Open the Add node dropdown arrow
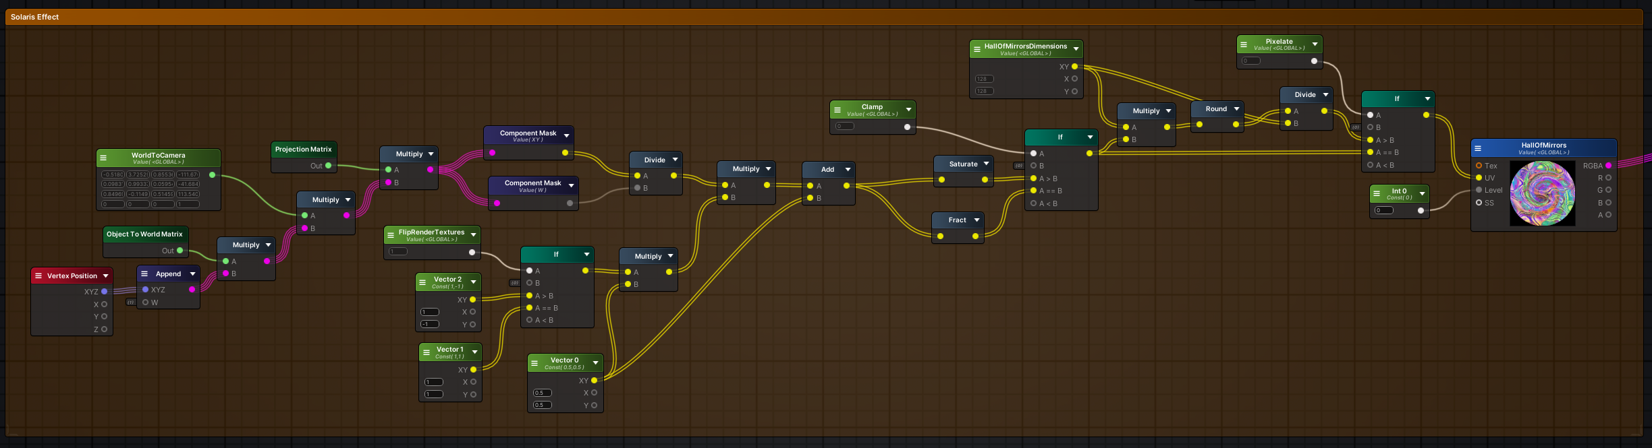The height and width of the screenshot is (448, 1652). pos(848,169)
